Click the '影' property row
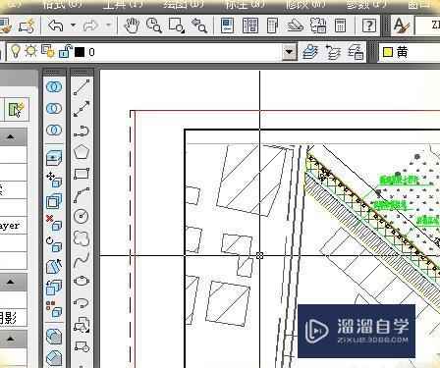The image size is (440, 368). (x=13, y=317)
